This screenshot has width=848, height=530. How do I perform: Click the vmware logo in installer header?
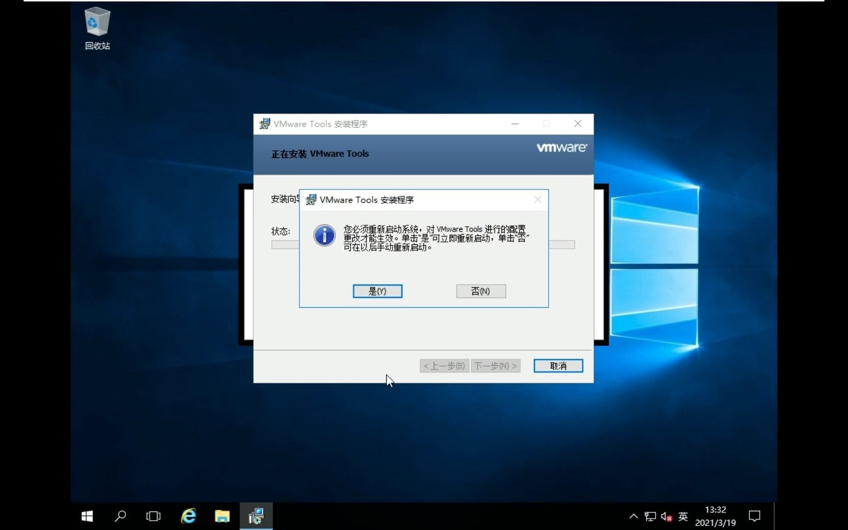tap(561, 148)
